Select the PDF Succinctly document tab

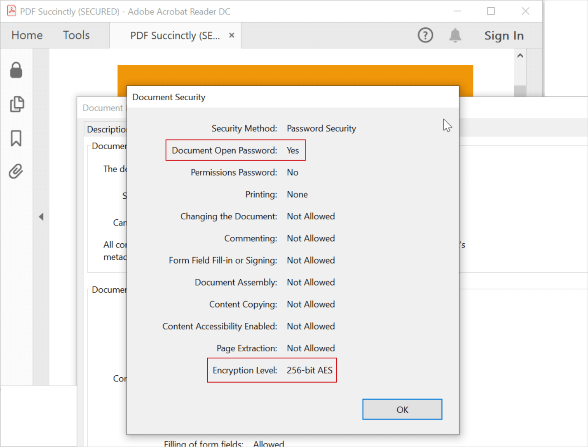[x=175, y=36]
